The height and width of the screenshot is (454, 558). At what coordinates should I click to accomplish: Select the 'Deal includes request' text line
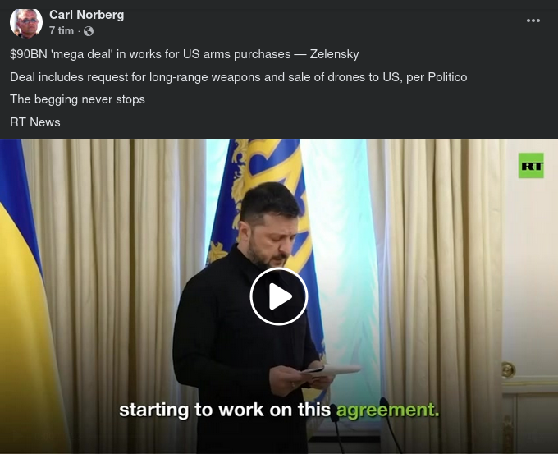pos(239,77)
